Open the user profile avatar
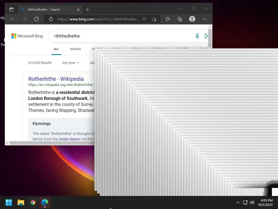The image size is (278, 209). click(192, 19)
